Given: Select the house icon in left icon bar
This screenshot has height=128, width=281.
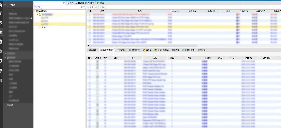Looking at the screenshot, I should 1,13.
